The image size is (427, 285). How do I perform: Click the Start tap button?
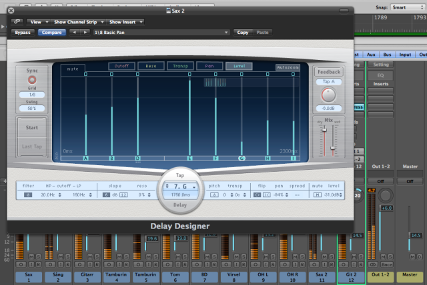coord(32,127)
